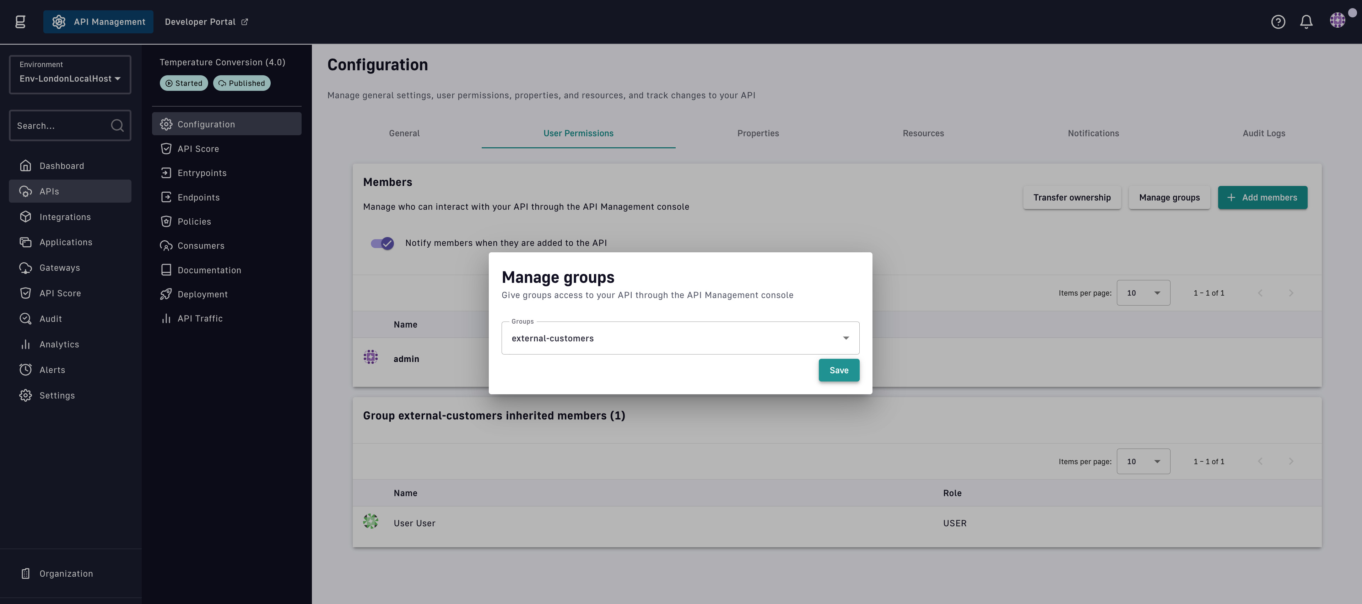Open the notifications bell

[x=1306, y=22]
